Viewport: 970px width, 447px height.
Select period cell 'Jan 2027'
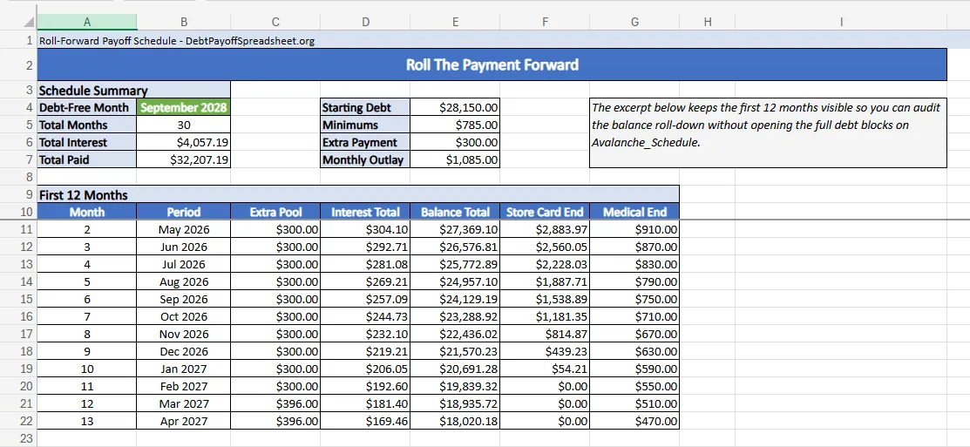coord(184,369)
